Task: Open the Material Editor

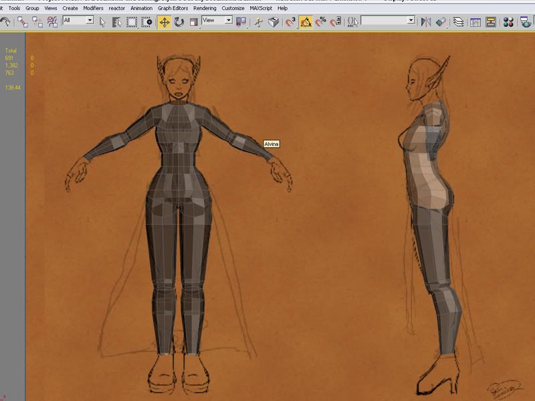Action: point(508,21)
